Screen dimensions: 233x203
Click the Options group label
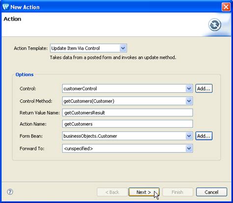[x=25, y=75]
